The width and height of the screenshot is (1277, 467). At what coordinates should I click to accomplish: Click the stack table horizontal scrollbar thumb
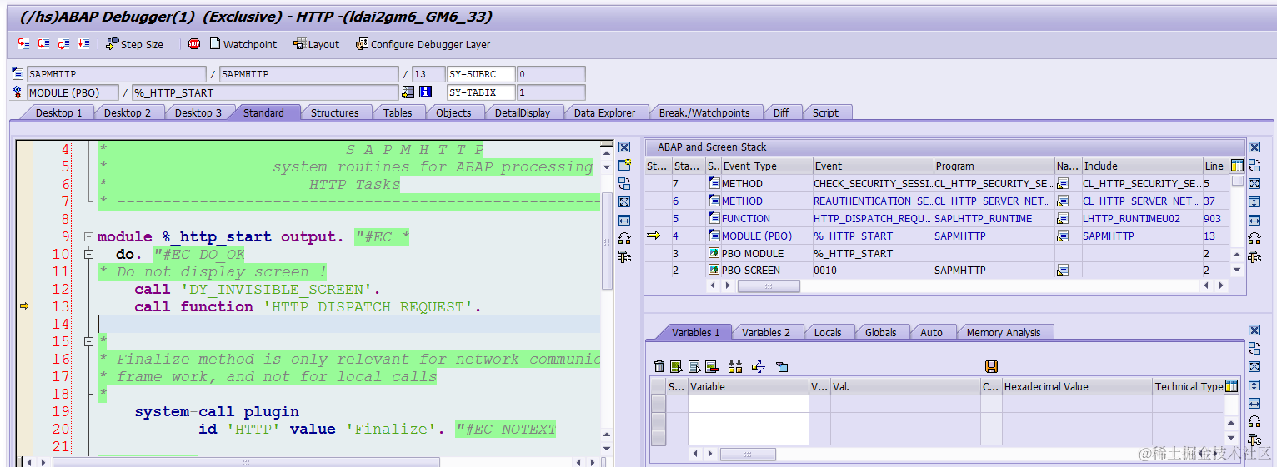(x=769, y=286)
